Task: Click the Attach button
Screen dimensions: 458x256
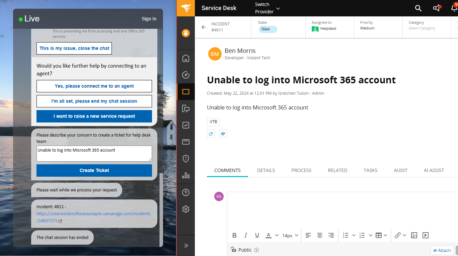Action: tap(442, 250)
